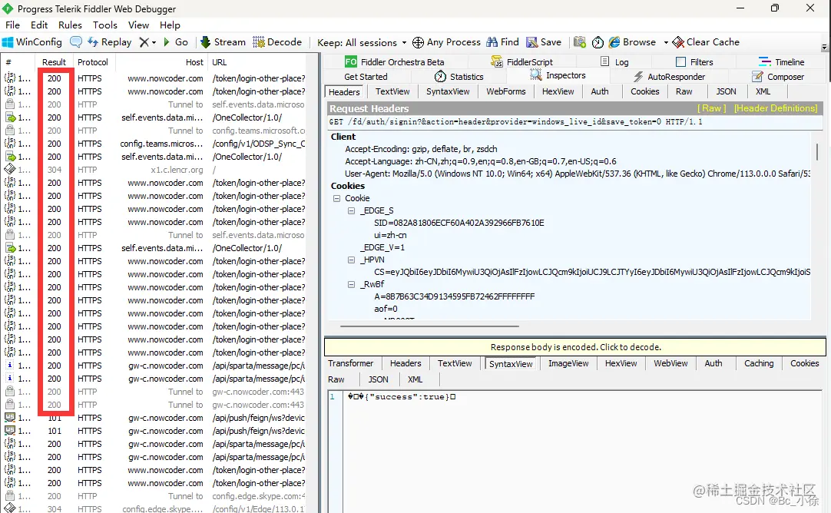Select the config.edge.skype.com:4 tunnel session
Image resolution: width=831 pixels, height=513 pixels.
pyautogui.click(x=154, y=496)
